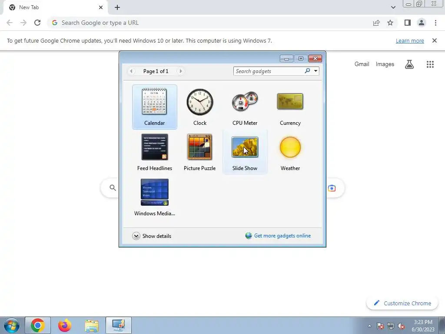Screen dimensions: 445x334
Task: Reload the Chrome page
Action: [x=37, y=23]
